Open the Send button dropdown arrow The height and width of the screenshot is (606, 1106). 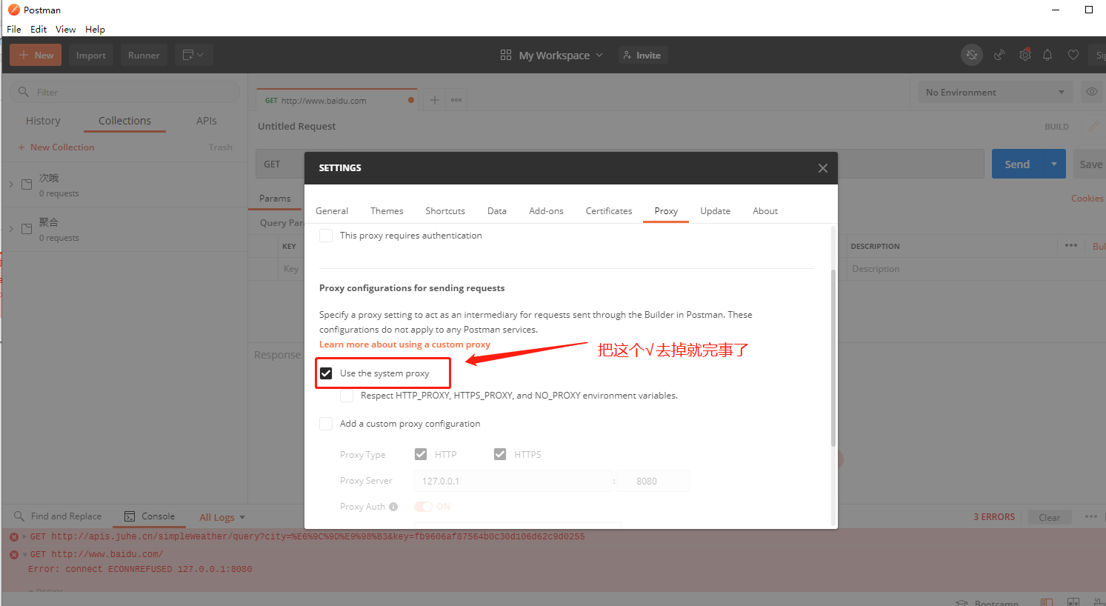point(1053,164)
